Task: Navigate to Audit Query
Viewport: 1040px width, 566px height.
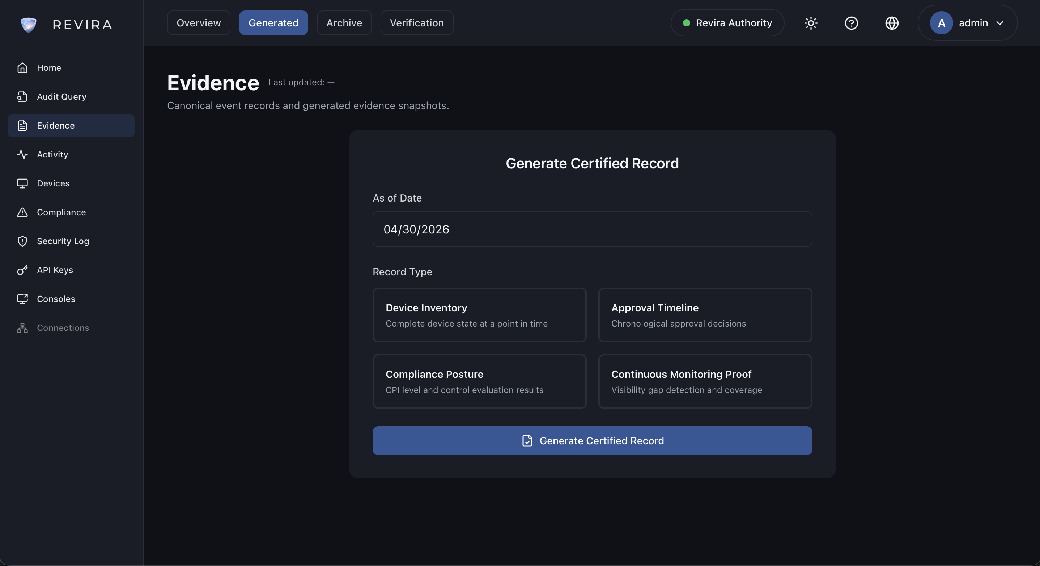Action: (x=71, y=97)
